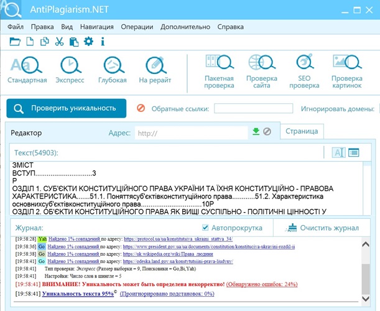Open the Операции menu
The height and width of the screenshot is (311, 380).
click(137, 27)
